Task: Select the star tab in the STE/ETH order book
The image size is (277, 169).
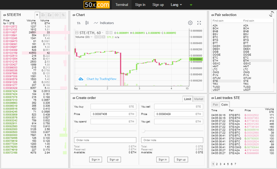Action: (37, 15)
